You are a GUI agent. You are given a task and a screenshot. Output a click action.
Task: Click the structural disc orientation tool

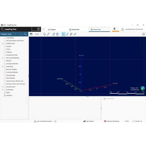pyautogui.click(x=71, y=34)
